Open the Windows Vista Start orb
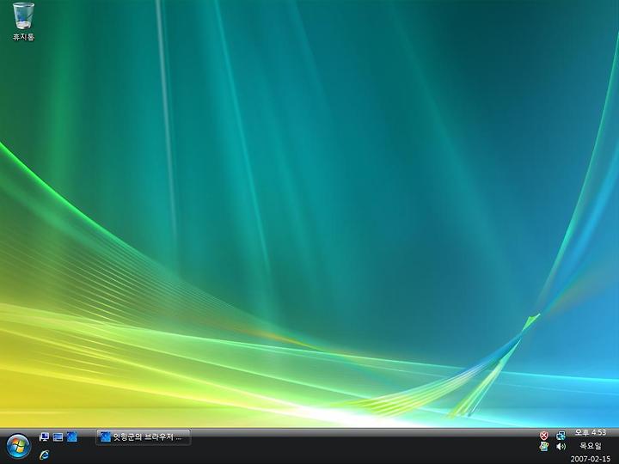 click(x=18, y=447)
